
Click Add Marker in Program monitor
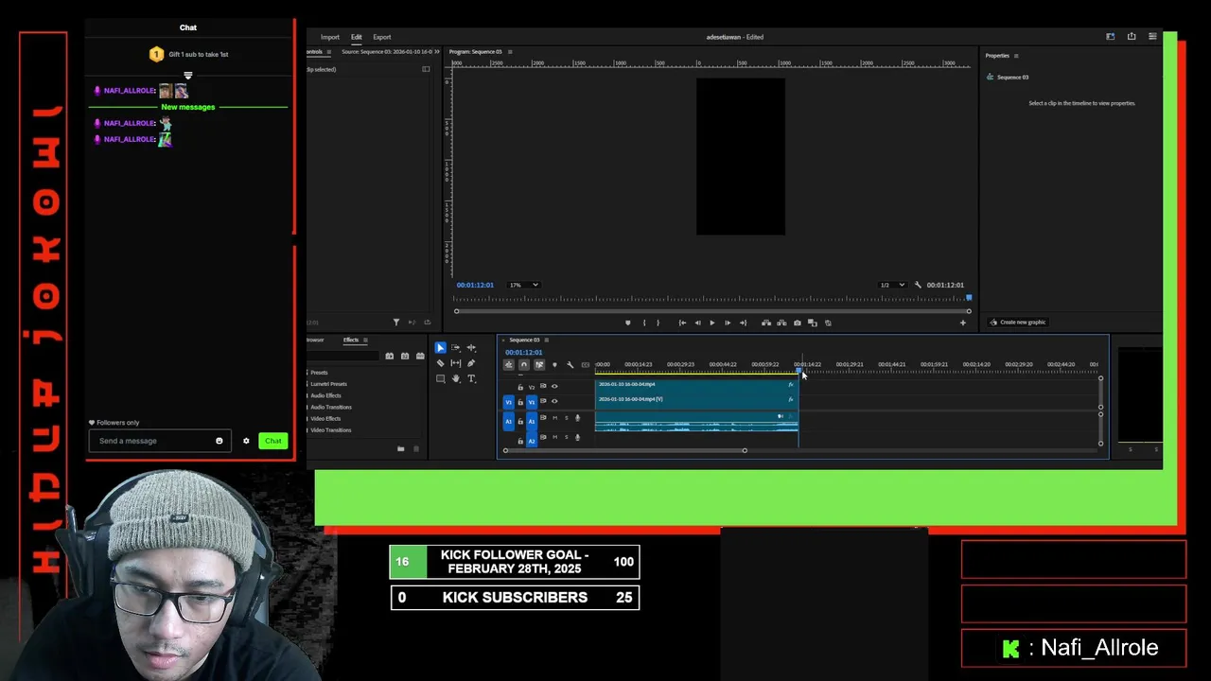(627, 323)
